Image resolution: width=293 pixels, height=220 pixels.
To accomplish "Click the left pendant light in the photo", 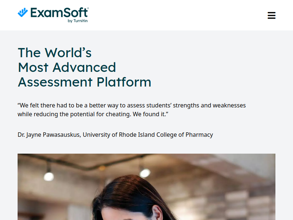I will [49, 176].
